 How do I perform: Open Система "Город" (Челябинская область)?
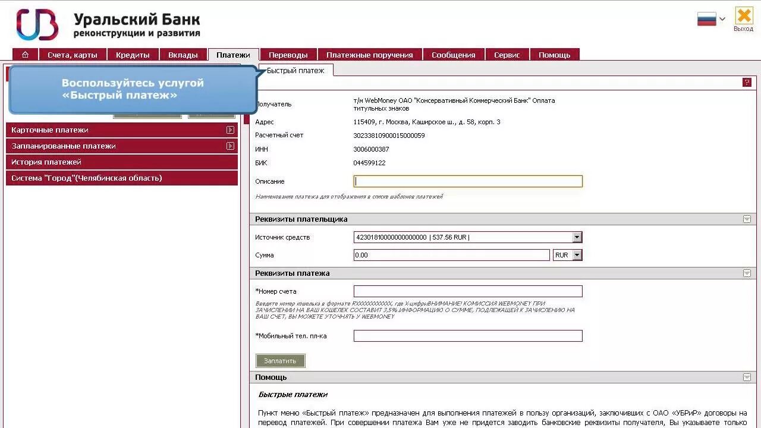pyautogui.click(x=121, y=178)
